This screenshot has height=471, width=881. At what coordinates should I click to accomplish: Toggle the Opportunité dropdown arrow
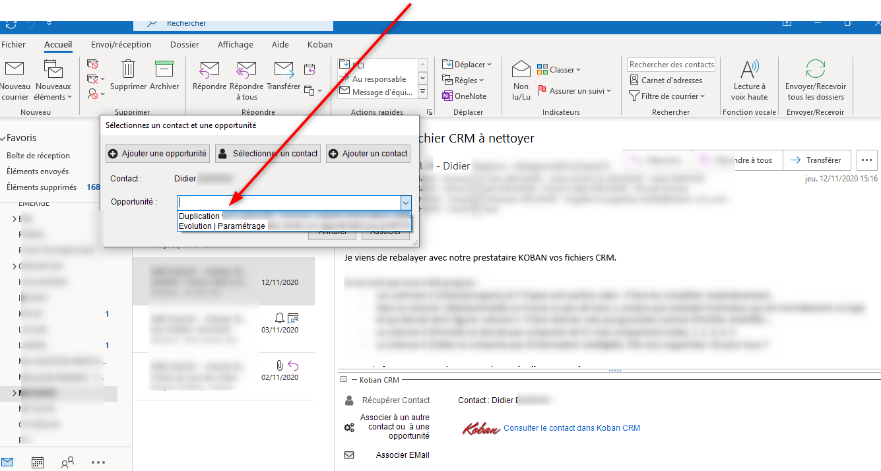coord(406,203)
